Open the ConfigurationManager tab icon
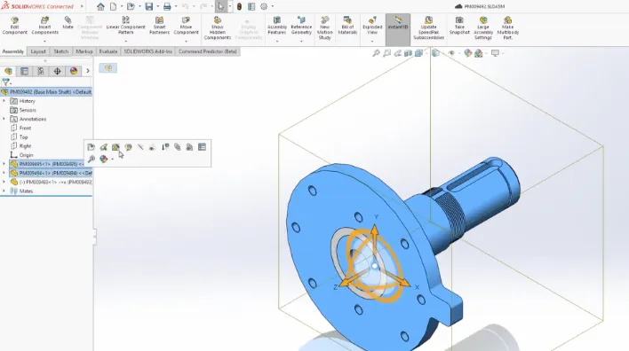The height and width of the screenshot is (351, 629). (41, 71)
